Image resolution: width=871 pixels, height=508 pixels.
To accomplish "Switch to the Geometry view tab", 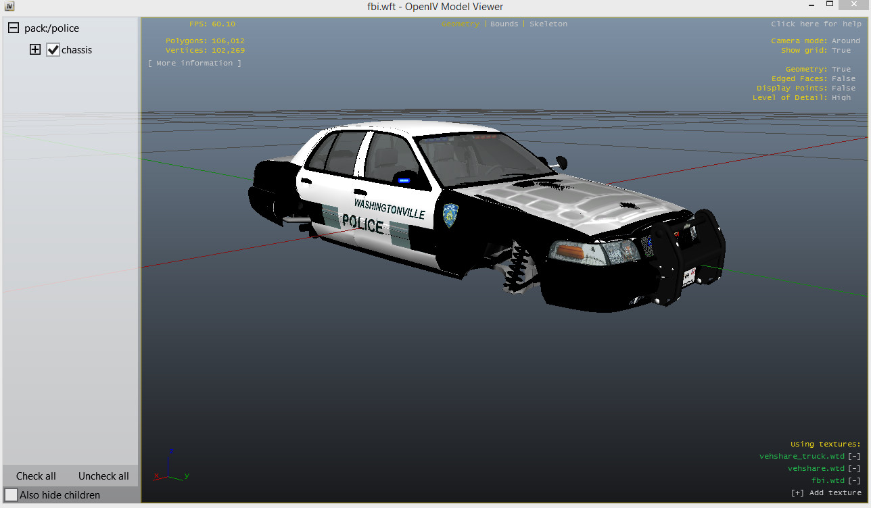I will coord(460,24).
